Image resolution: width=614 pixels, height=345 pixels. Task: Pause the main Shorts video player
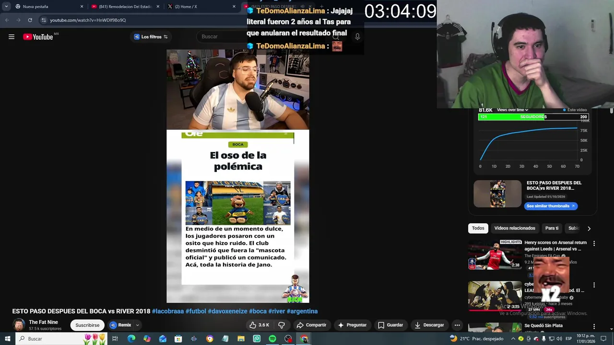tap(238, 176)
